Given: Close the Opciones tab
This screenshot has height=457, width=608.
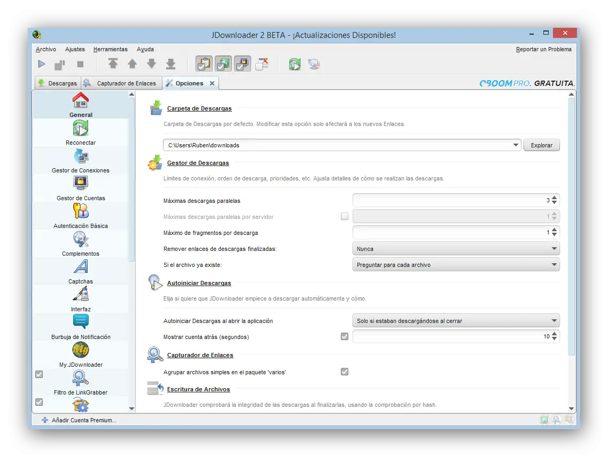Looking at the screenshot, I should pos(212,83).
